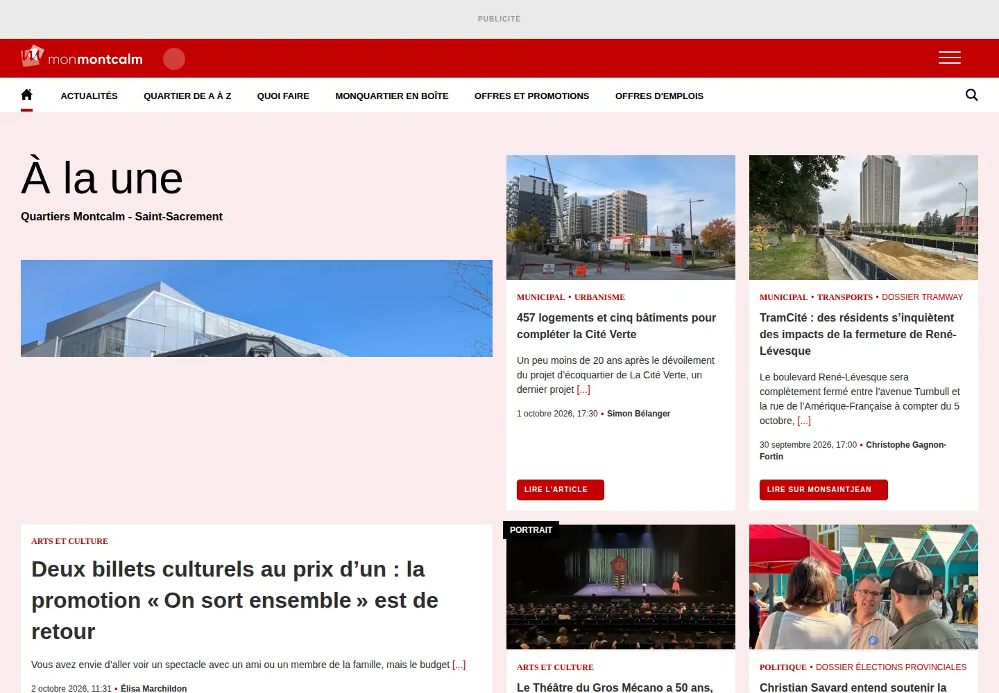Click the date '2 octobre 2026, 11:31'
This screenshot has width=999, height=693.
71,689
